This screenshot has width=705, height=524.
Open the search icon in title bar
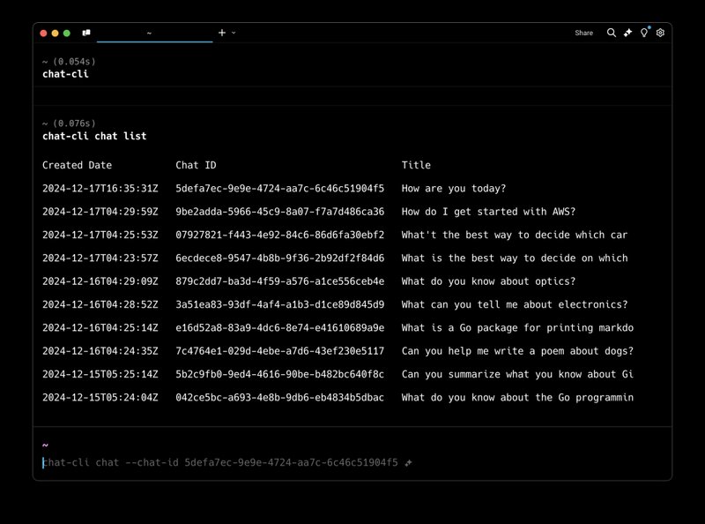pos(612,33)
